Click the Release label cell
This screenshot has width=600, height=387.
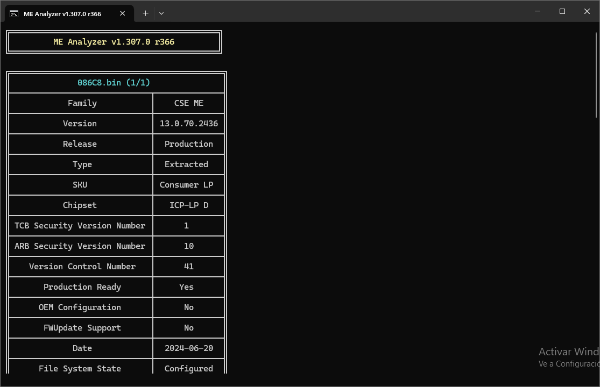[x=80, y=144]
